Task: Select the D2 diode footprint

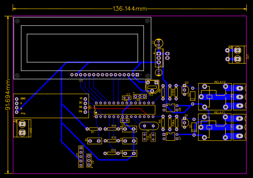Action: (x=193, y=96)
